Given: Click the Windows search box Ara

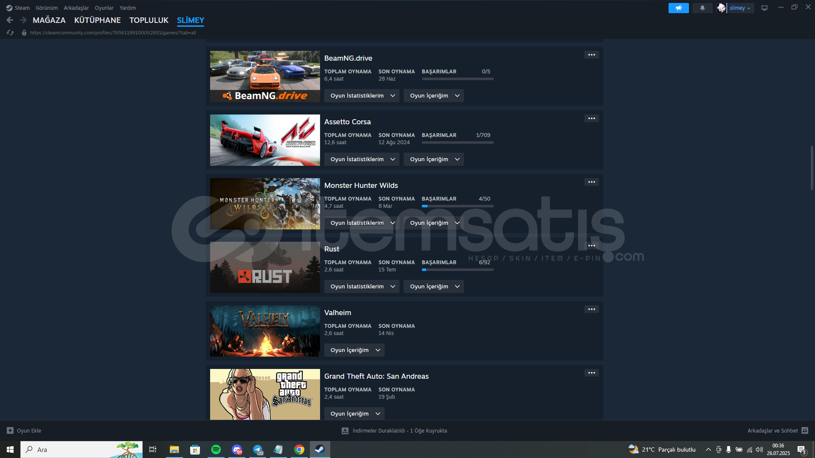Looking at the screenshot, I should pyautogui.click(x=81, y=450).
